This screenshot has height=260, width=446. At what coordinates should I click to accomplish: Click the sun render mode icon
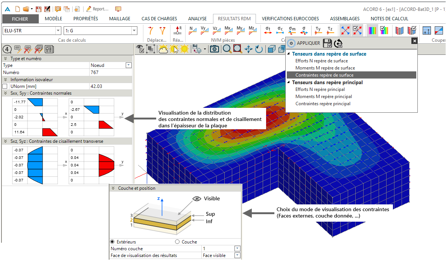click(x=184, y=49)
